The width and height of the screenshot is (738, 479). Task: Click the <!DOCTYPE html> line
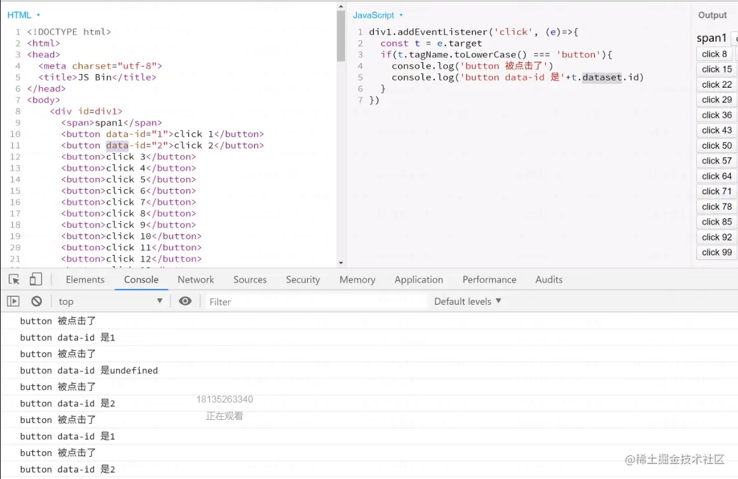click(69, 32)
